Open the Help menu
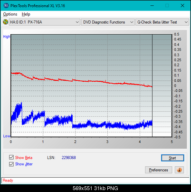The image size is (191, 192). [x=26, y=14]
